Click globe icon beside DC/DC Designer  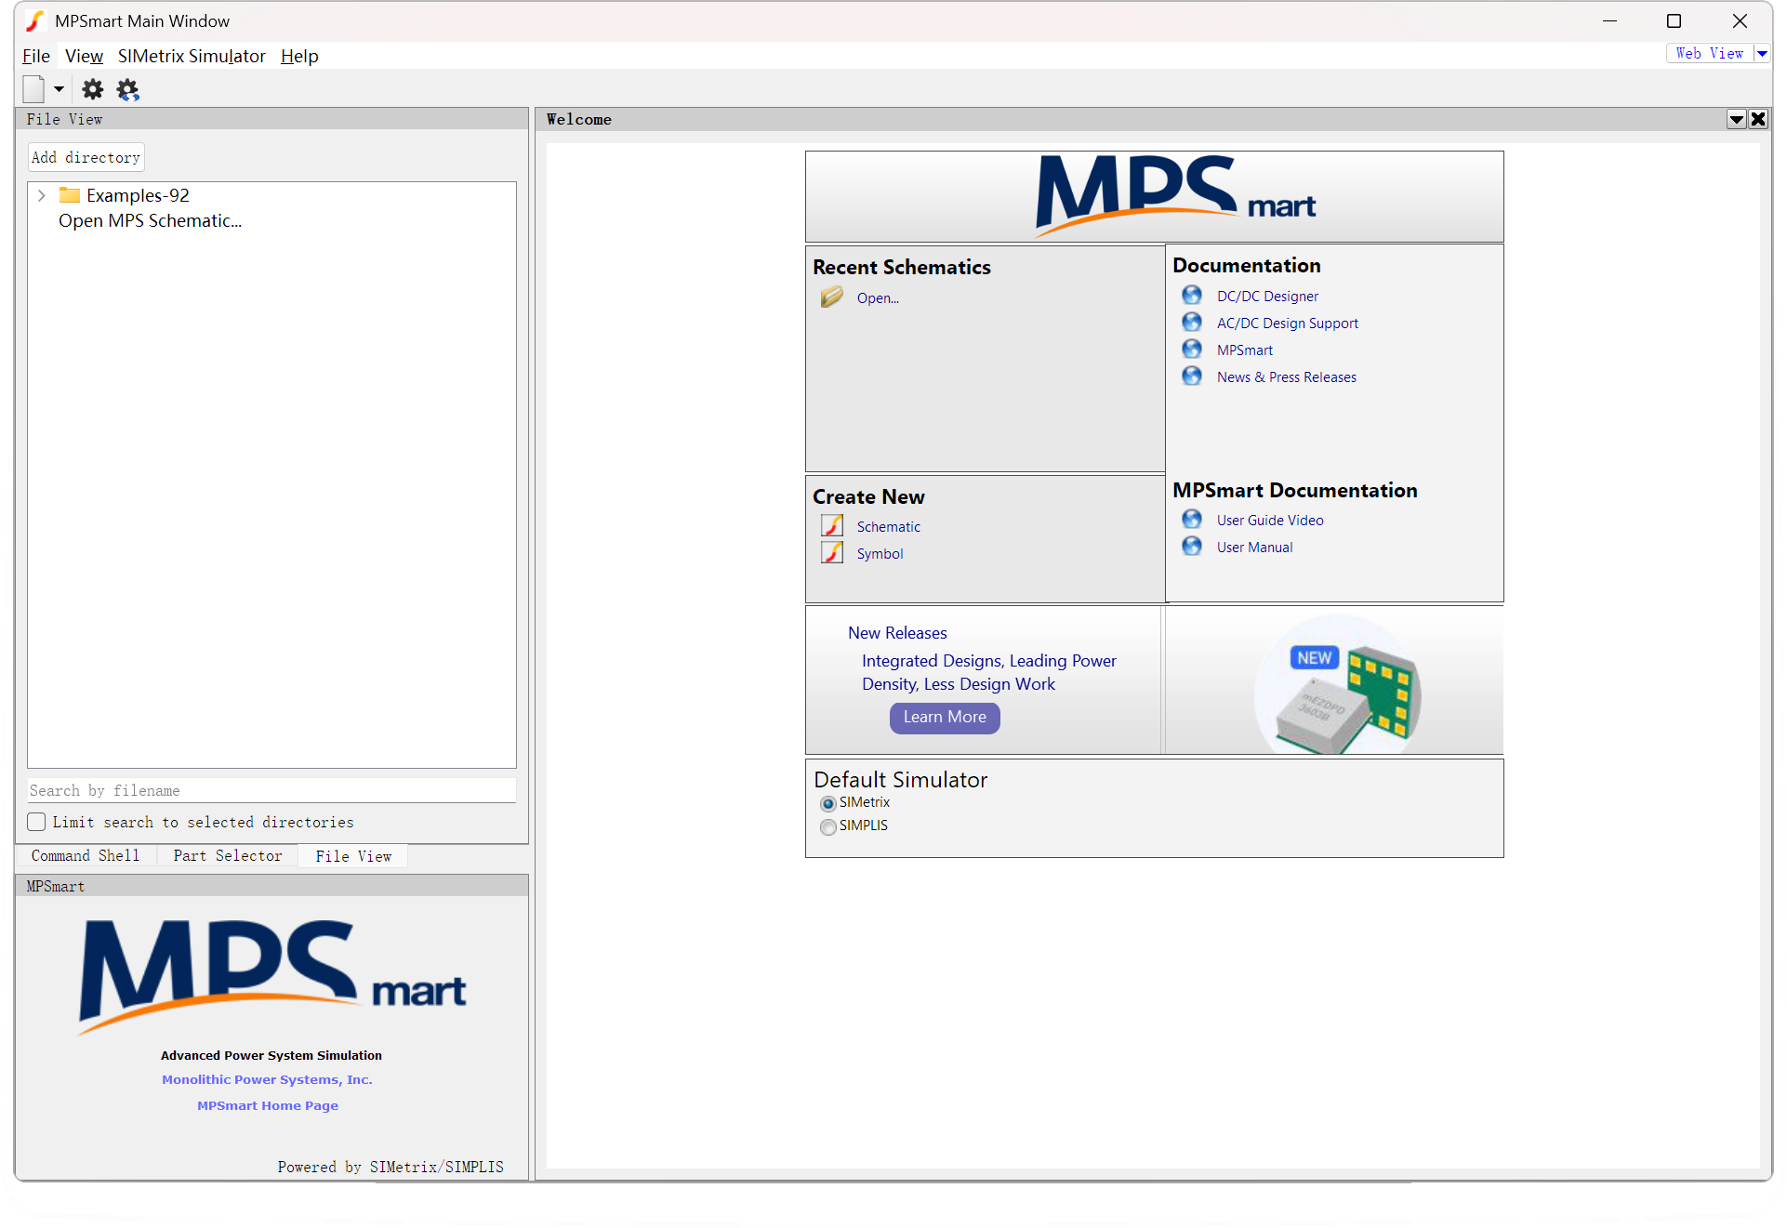pyautogui.click(x=1192, y=296)
